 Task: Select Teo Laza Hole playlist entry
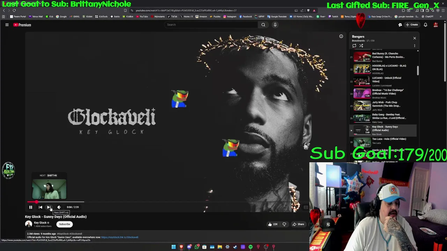click(x=383, y=142)
